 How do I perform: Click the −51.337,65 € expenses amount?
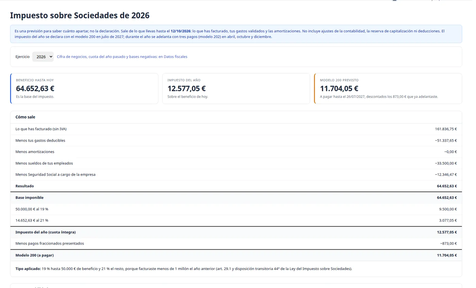[x=446, y=141]
